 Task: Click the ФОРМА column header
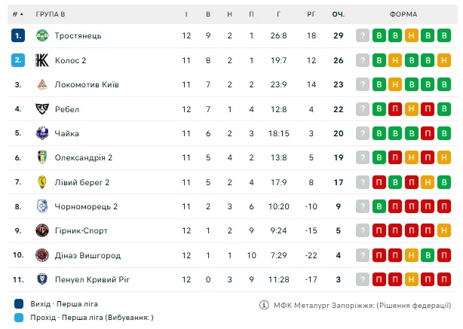tap(404, 14)
